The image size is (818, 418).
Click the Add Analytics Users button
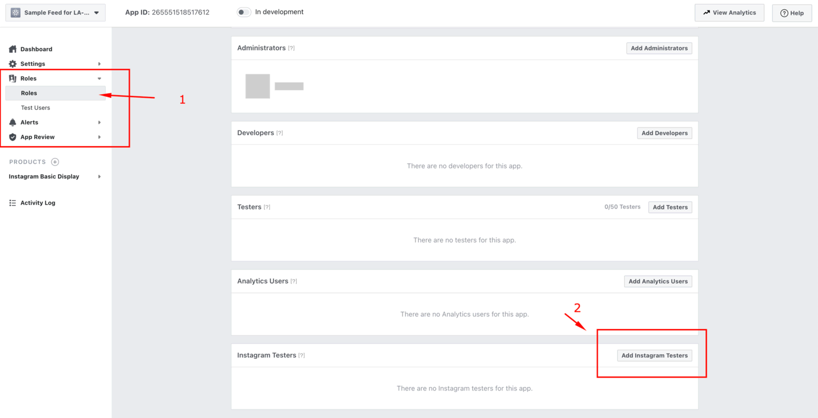pos(658,281)
